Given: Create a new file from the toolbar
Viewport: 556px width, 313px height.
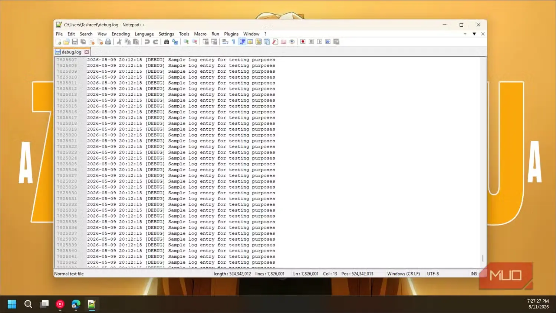Looking at the screenshot, I should [x=59, y=42].
